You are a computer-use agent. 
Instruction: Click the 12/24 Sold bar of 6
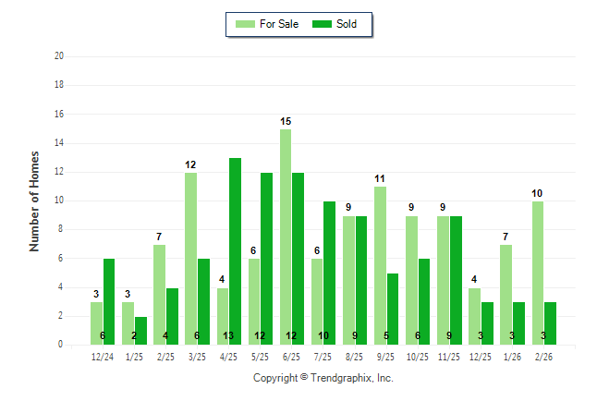[x=109, y=301]
